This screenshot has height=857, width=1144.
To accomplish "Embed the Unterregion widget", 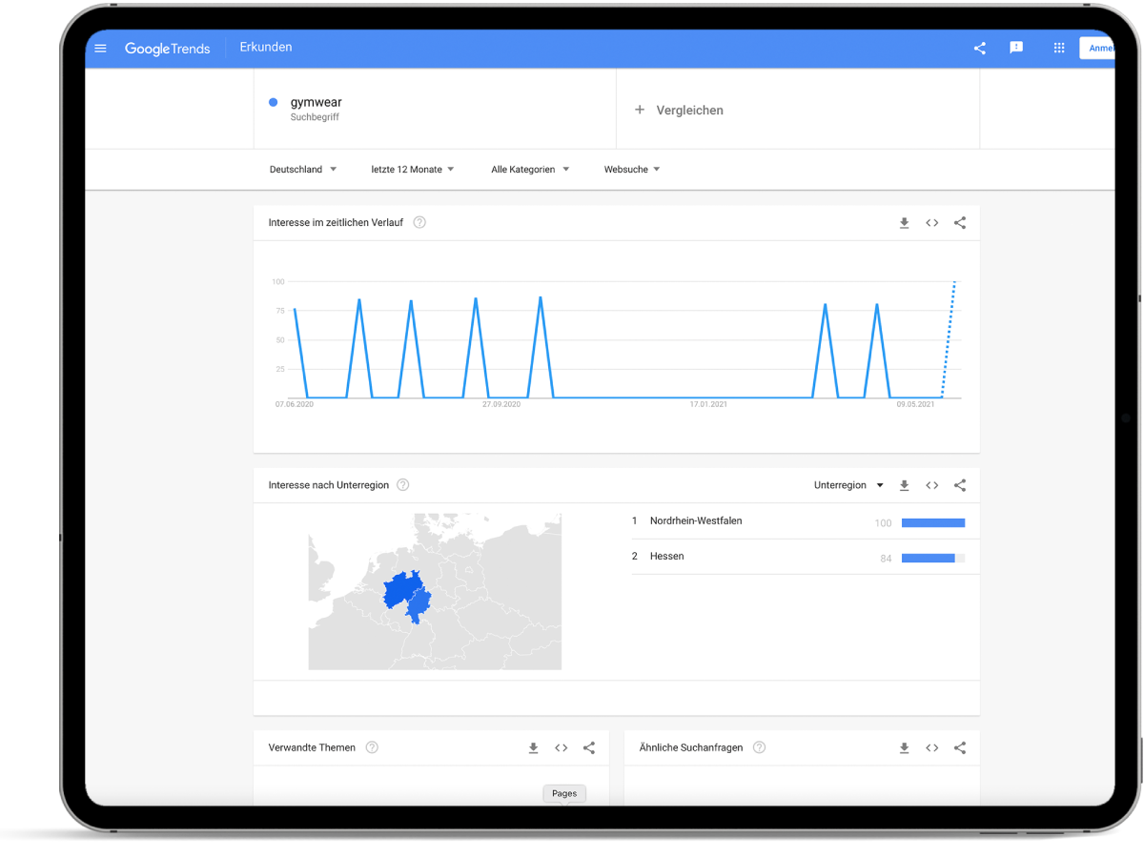I will (932, 485).
